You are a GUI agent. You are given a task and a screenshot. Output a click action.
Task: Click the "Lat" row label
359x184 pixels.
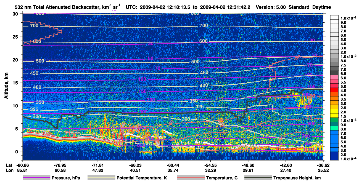[x=9, y=165]
